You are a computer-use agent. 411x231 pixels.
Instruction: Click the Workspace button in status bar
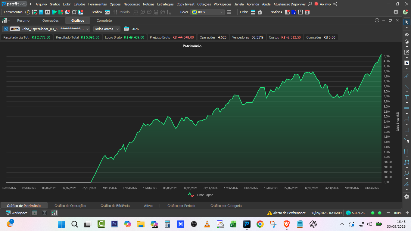tap(17, 213)
